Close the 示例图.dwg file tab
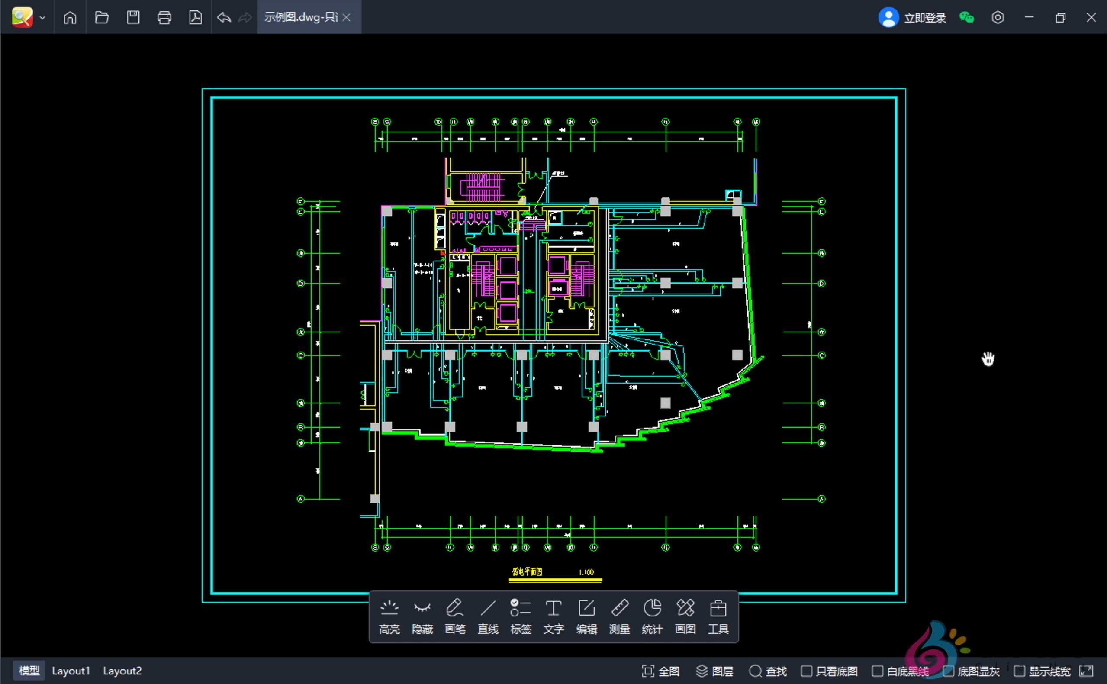1107x684 pixels. pos(346,17)
